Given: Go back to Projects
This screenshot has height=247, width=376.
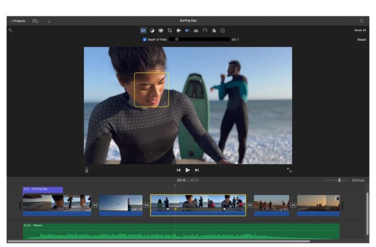Looking at the screenshot, I should click(x=18, y=21).
